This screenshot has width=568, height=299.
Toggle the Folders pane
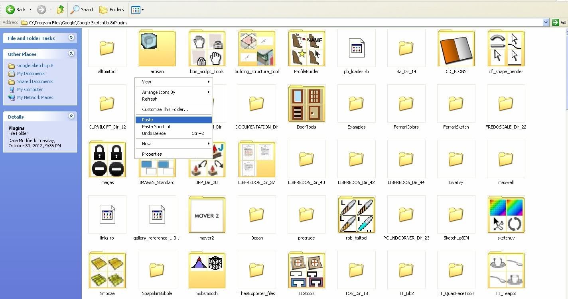pos(112,10)
